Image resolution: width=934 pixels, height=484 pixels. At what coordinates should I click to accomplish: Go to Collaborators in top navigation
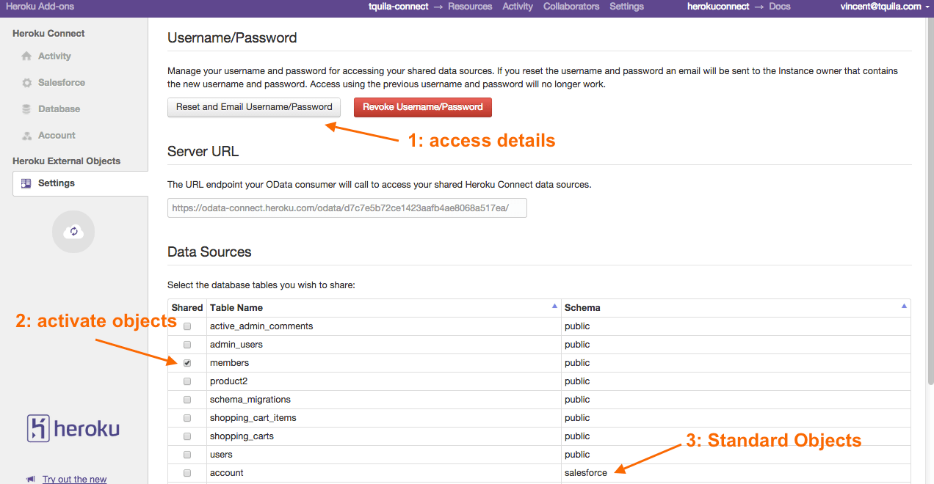pyautogui.click(x=571, y=7)
